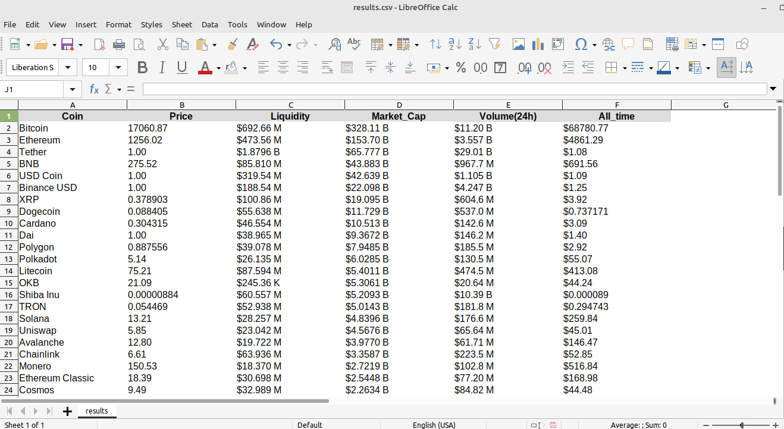This screenshot has height=429, width=784.
Task: Insert a comment
Action: [x=628, y=44]
